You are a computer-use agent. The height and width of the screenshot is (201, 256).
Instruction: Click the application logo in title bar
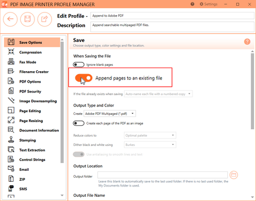pyautogui.click(x=4, y=4)
